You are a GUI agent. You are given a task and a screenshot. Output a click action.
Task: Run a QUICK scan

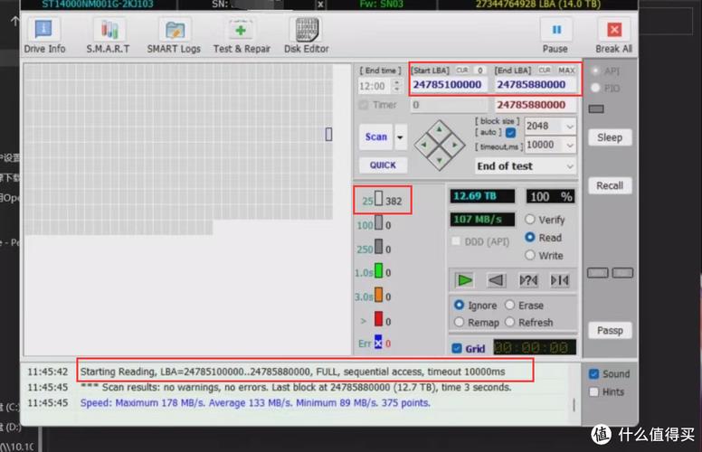pyautogui.click(x=383, y=165)
